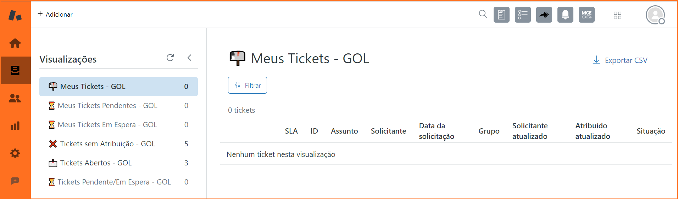Click the forward arrow app icon
The width and height of the screenshot is (678, 199).
click(x=544, y=15)
